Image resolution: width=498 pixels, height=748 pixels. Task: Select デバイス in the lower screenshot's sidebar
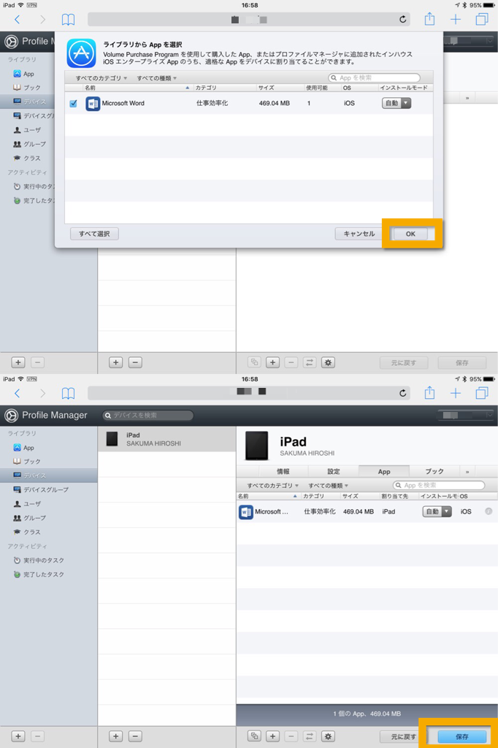coord(49,476)
